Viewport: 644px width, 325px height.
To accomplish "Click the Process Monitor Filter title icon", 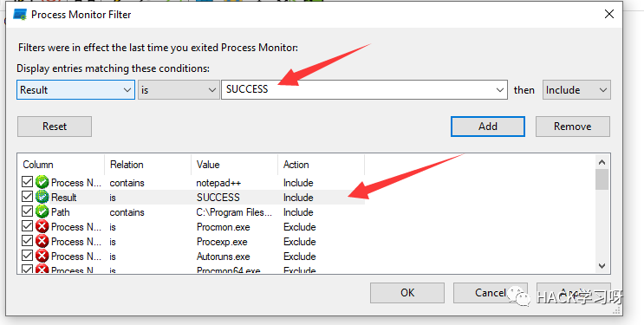I will pyautogui.click(x=20, y=15).
